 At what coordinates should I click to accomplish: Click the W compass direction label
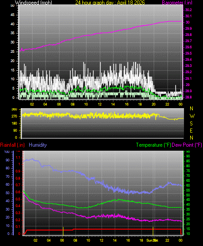coord(192,116)
